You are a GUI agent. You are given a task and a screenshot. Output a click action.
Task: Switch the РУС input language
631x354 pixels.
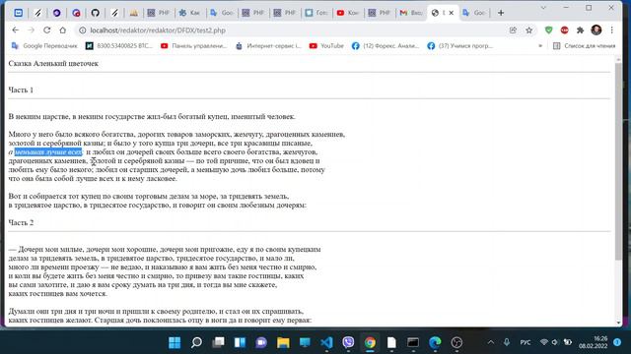526,342
